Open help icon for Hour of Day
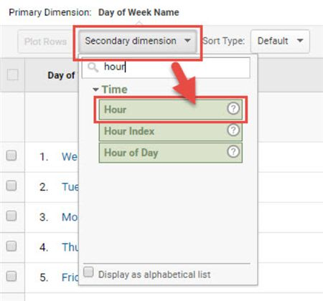This screenshot has width=323, height=301. (233, 152)
